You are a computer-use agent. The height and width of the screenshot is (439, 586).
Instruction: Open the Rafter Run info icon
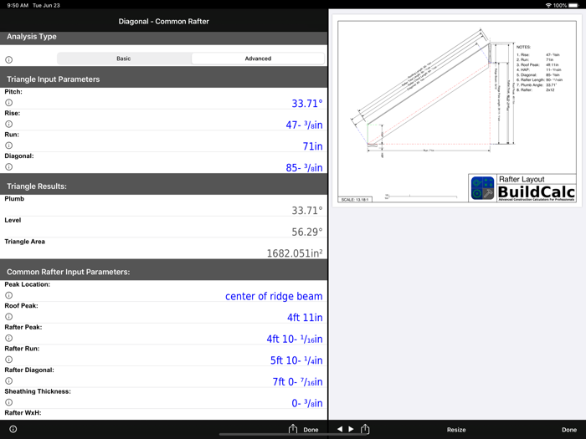click(x=9, y=360)
